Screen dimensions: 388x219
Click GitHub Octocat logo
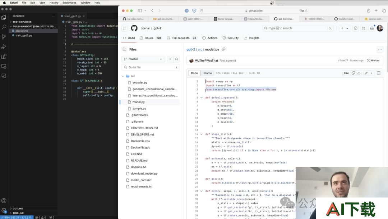pos(134,28)
